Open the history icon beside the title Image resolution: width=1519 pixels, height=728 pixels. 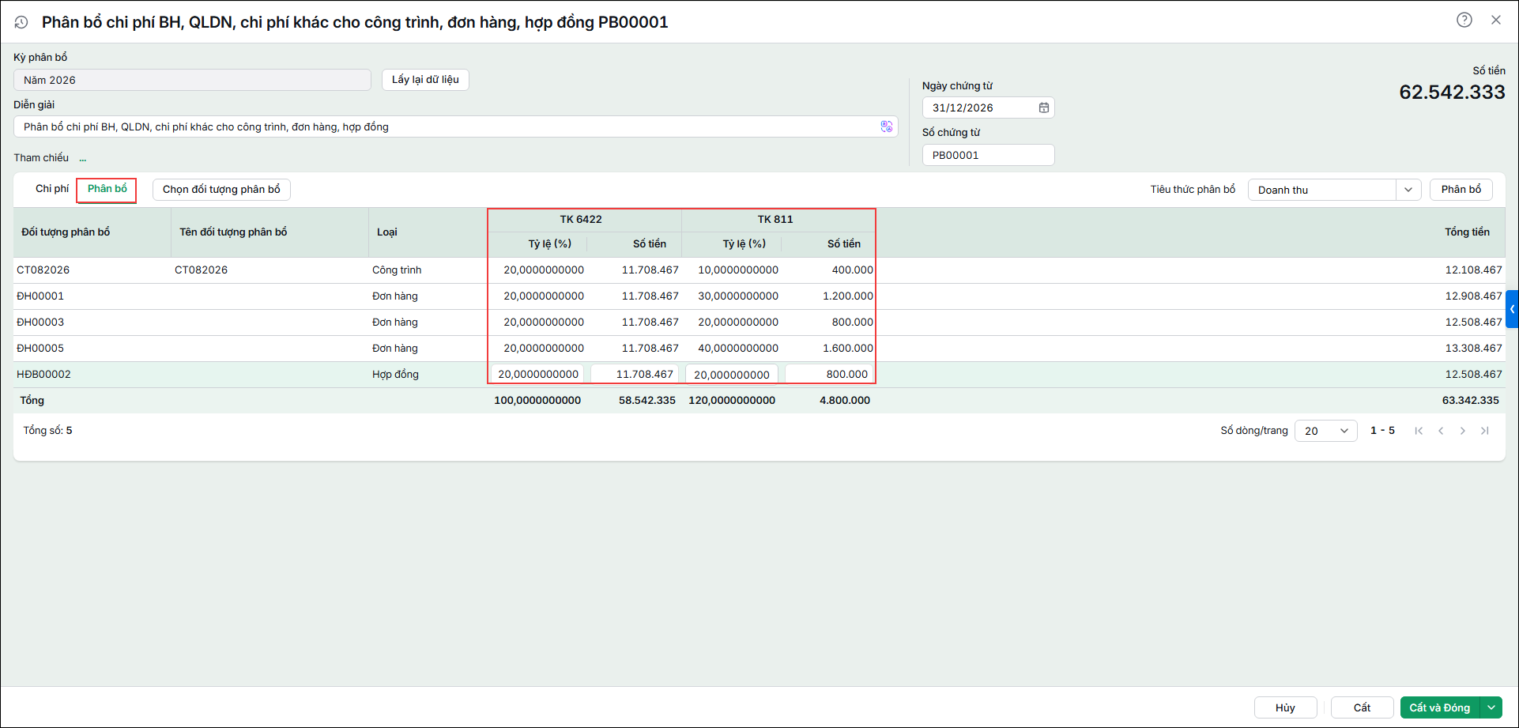click(x=21, y=23)
